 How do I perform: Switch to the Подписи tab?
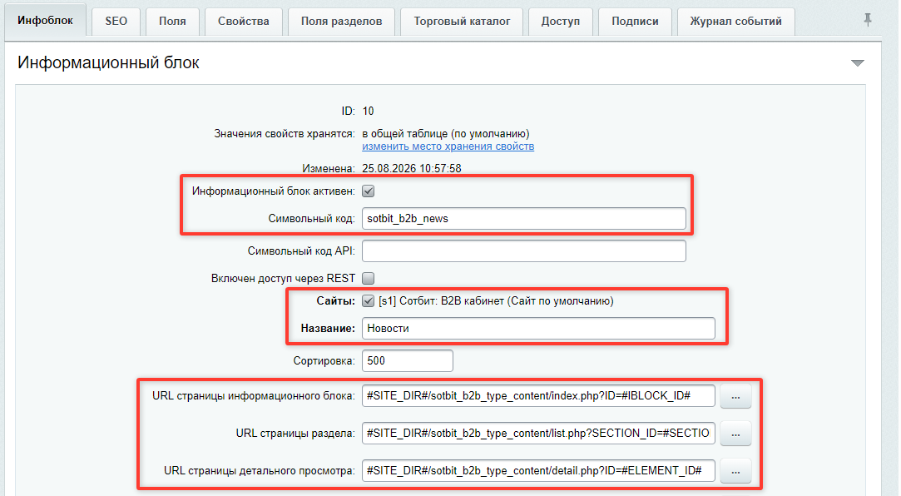(x=635, y=22)
